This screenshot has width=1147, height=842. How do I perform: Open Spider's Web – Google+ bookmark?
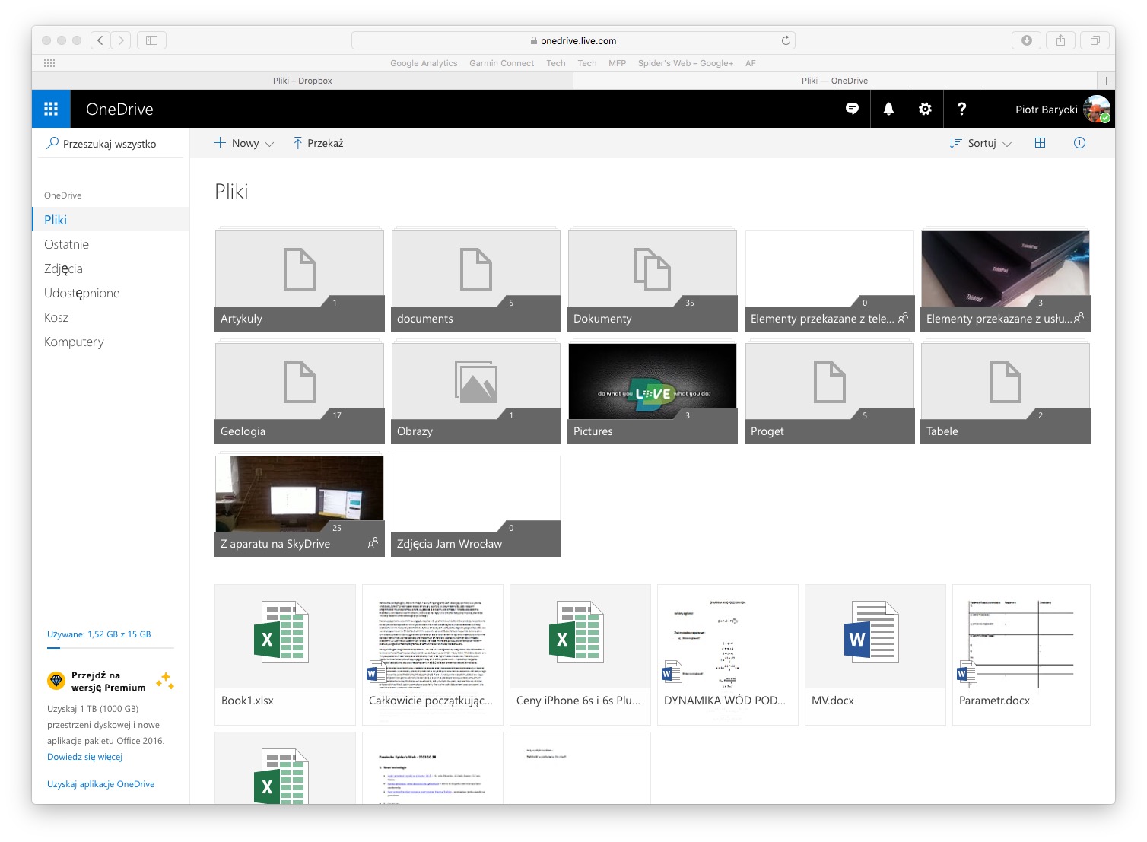pyautogui.click(x=685, y=63)
